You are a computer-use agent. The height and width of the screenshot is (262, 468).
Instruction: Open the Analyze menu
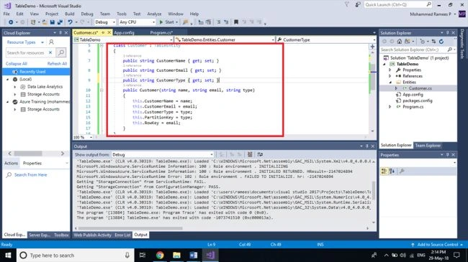click(x=154, y=14)
